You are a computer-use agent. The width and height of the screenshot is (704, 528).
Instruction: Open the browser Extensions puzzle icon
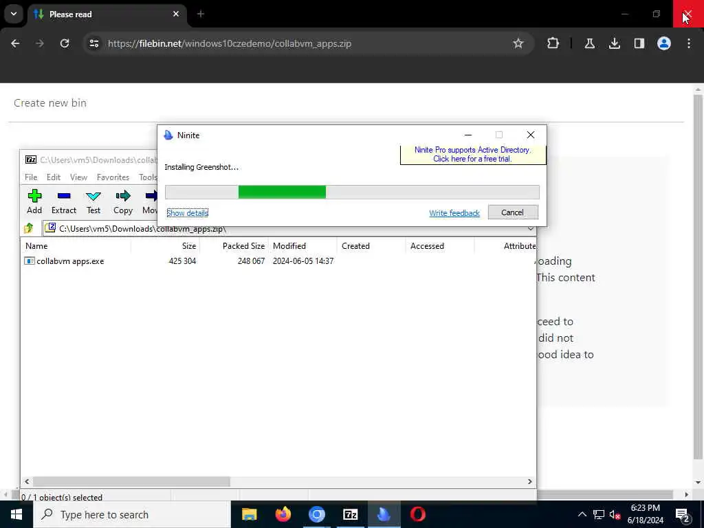point(553,43)
